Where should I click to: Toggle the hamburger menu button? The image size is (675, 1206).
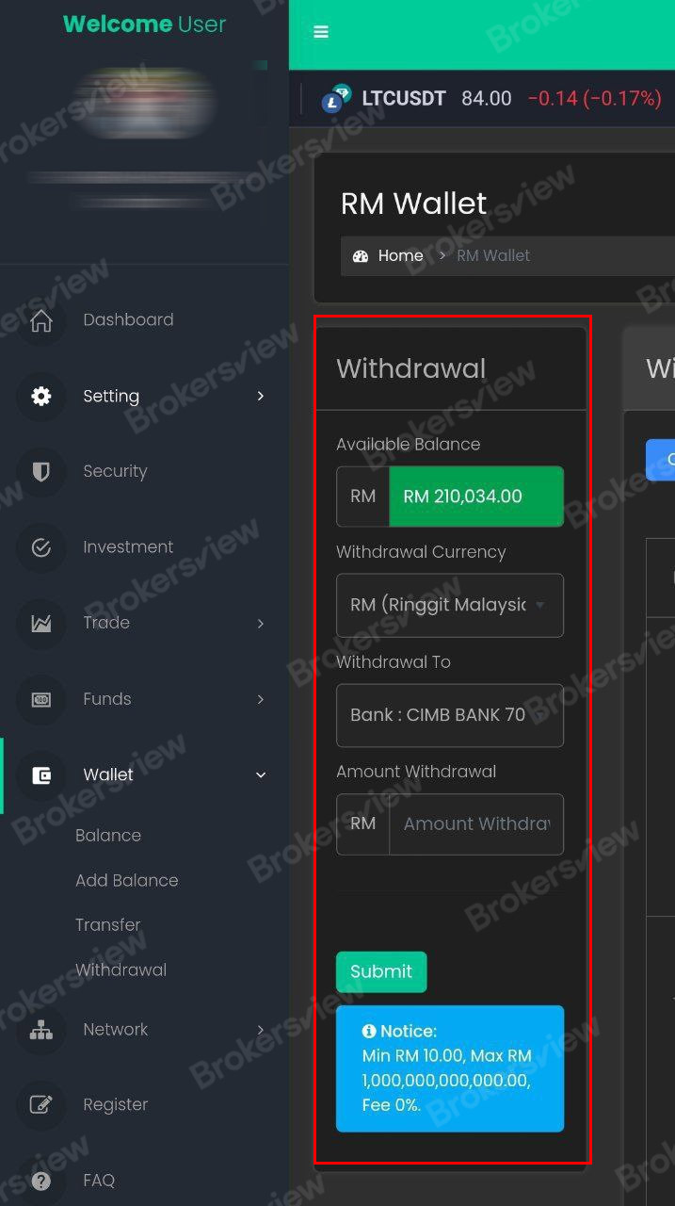tap(321, 32)
